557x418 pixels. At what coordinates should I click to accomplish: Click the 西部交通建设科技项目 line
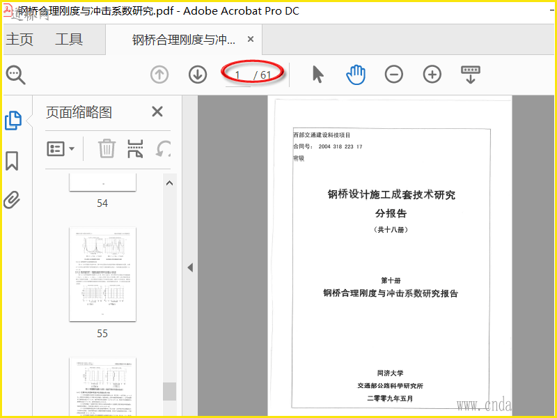click(322, 135)
